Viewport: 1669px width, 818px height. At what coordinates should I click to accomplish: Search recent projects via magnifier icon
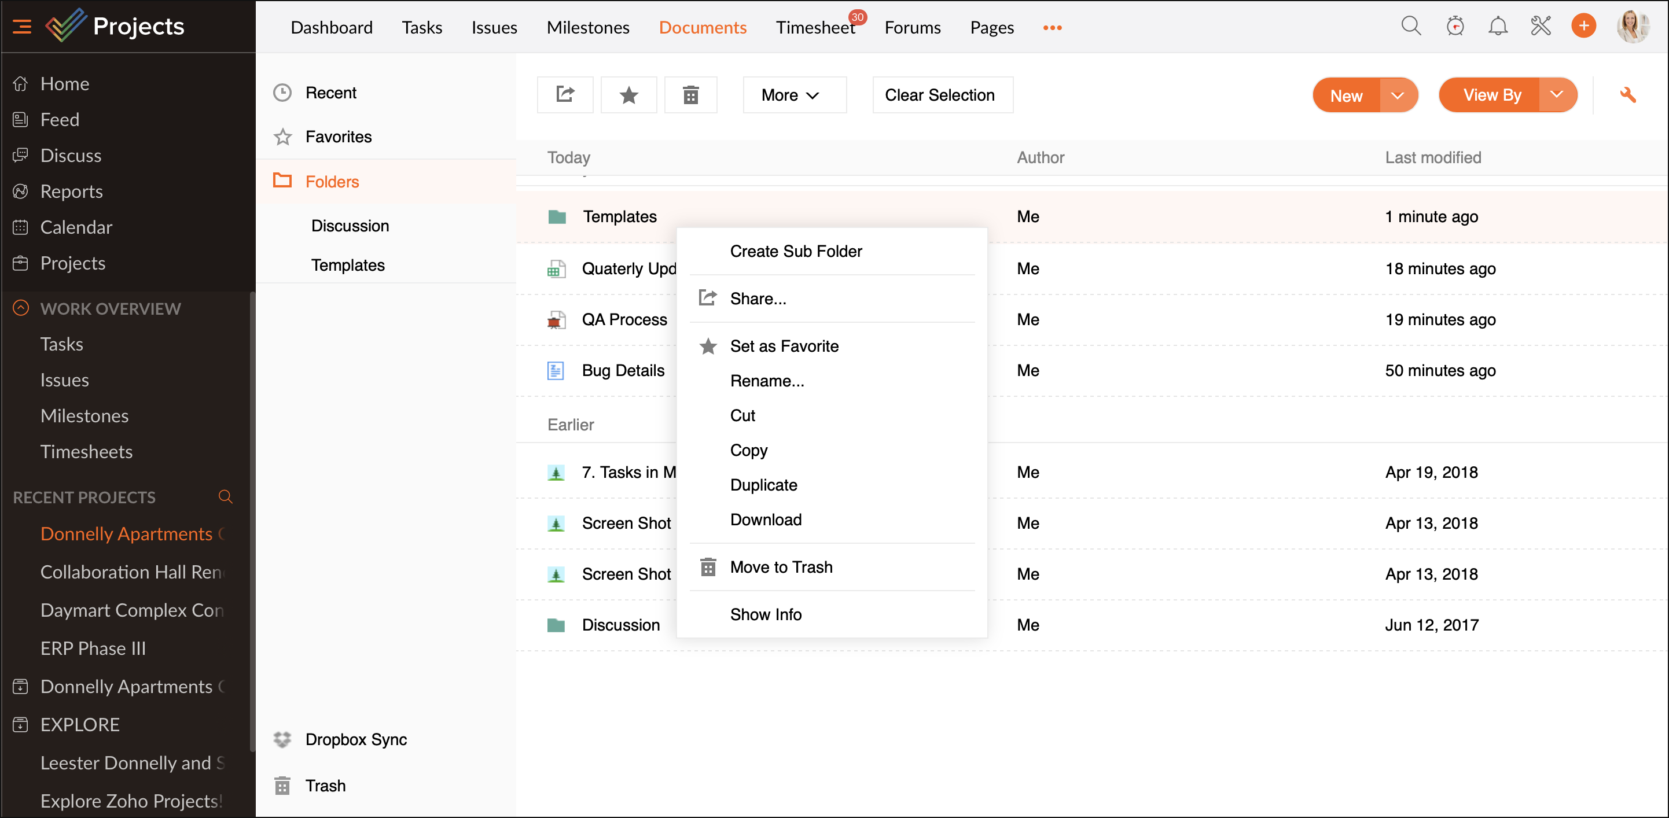click(x=226, y=496)
